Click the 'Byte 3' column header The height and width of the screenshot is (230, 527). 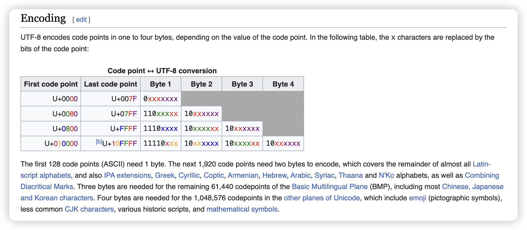click(242, 84)
